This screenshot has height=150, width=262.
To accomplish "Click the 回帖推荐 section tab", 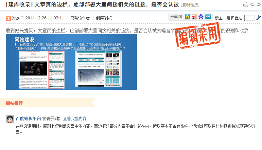I will click(14, 103).
